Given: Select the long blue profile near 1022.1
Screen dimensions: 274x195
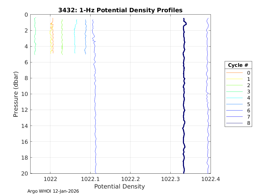Looking at the screenshot, I should pyautogui.click(x=95, y=104).
